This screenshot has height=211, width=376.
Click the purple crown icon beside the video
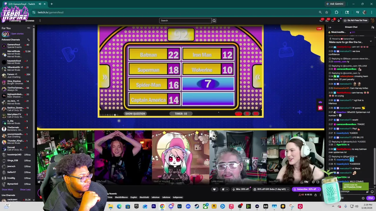320,102
